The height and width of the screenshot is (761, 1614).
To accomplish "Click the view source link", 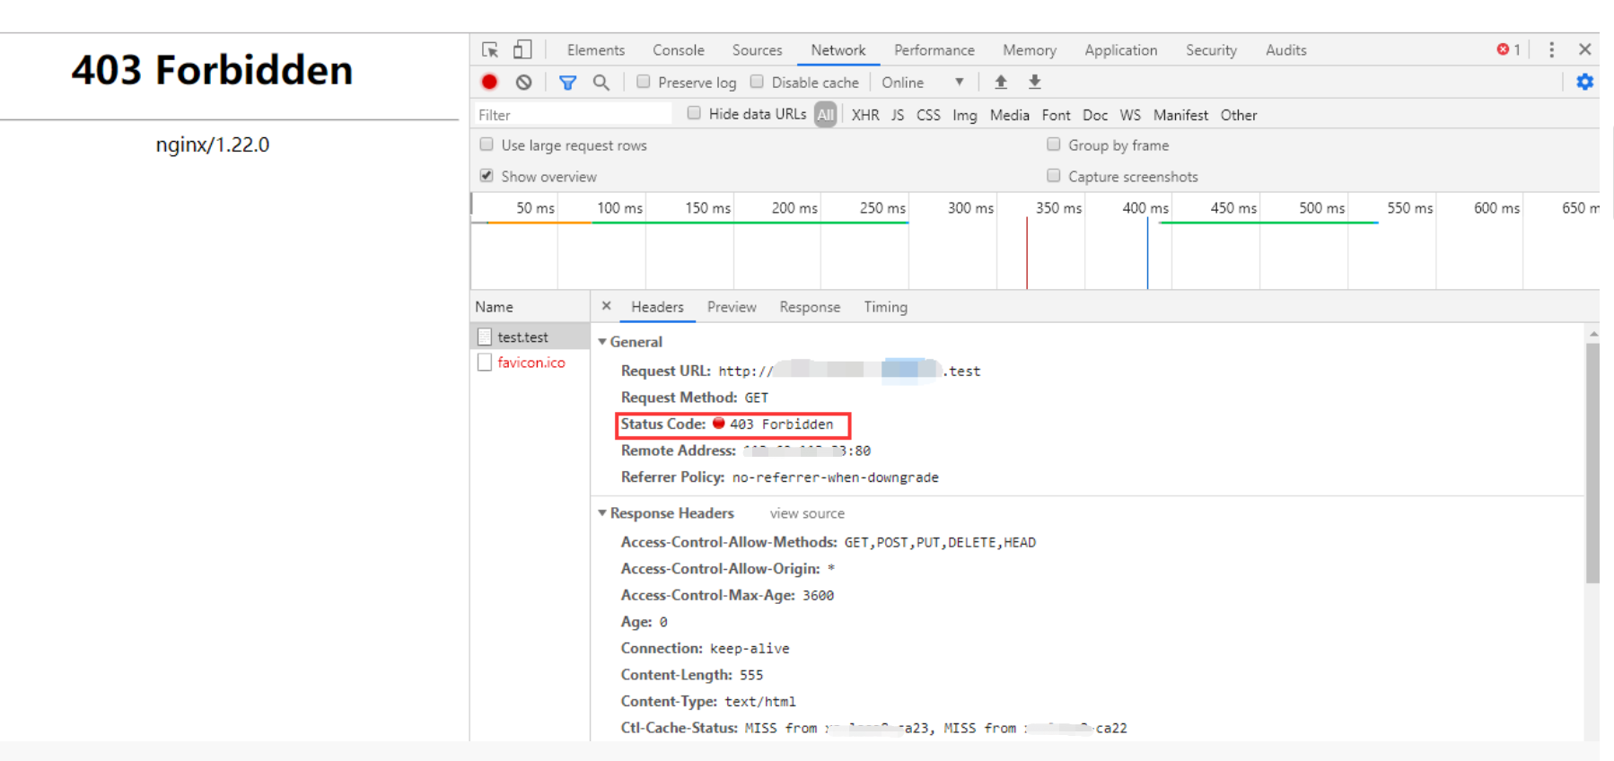I will (x=806, y=513).
